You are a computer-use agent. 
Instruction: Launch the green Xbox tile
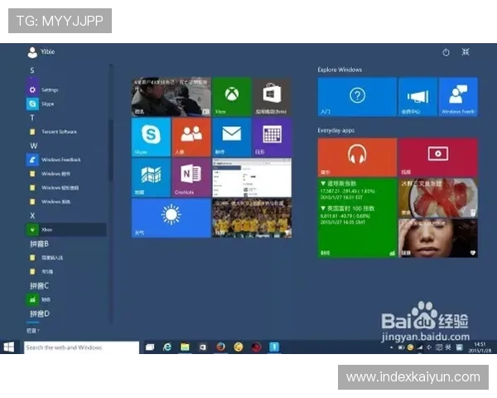coord(231,97)
